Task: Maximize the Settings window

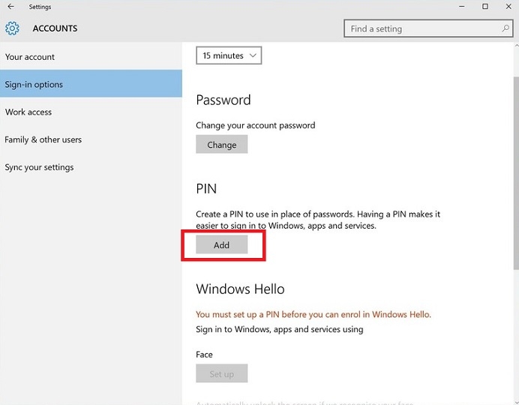Action: click(485, 7)
